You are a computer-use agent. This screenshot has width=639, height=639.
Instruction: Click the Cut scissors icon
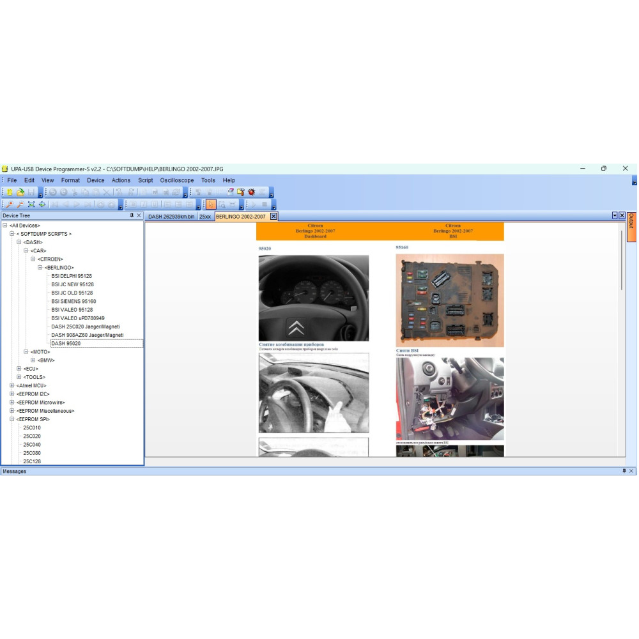(x=75, y=192)
